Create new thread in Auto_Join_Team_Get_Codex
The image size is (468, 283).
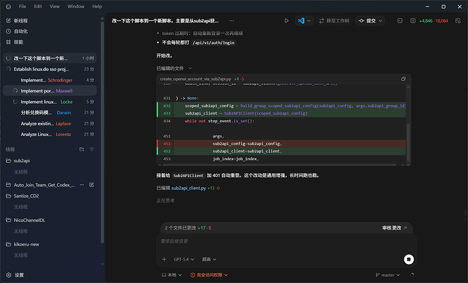pos(92,185)
